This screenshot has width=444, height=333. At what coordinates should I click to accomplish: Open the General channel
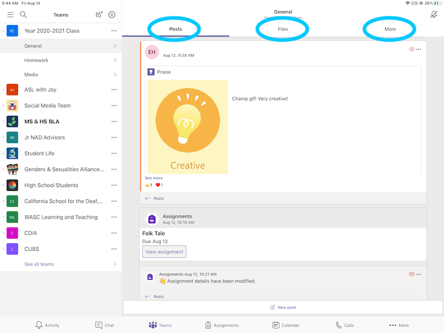[x=61, y=46]
